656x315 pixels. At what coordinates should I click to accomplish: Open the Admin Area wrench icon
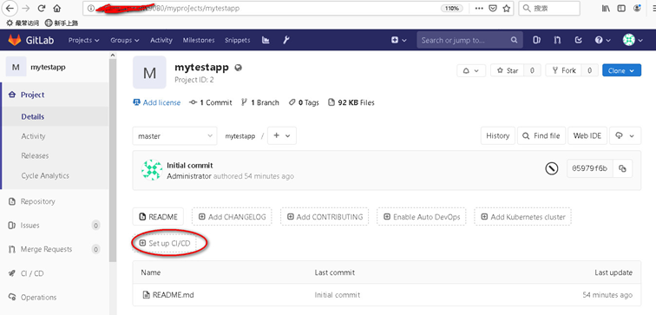[x=286, y=40]
